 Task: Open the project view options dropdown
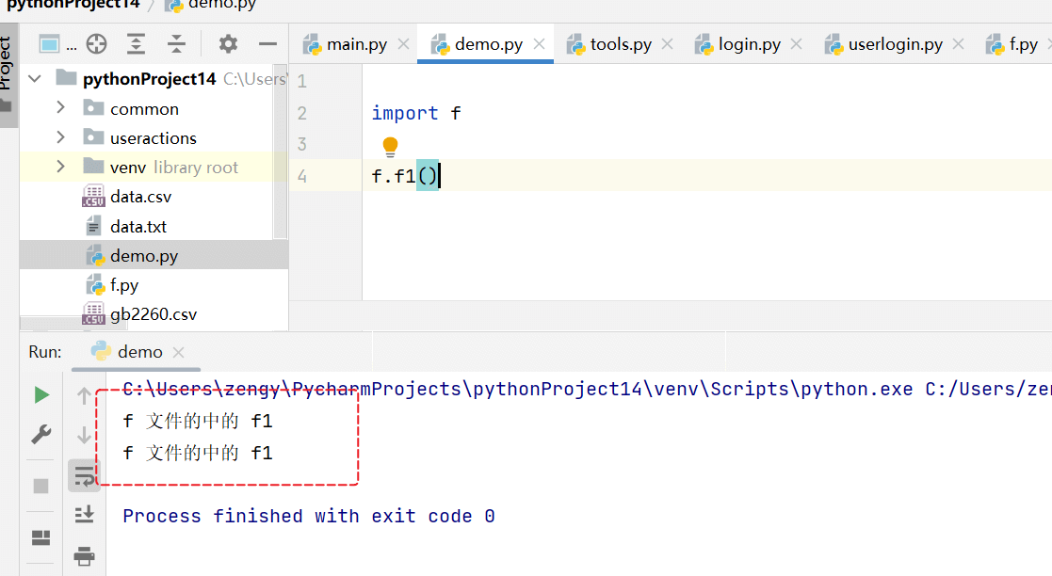coord(57,44)
